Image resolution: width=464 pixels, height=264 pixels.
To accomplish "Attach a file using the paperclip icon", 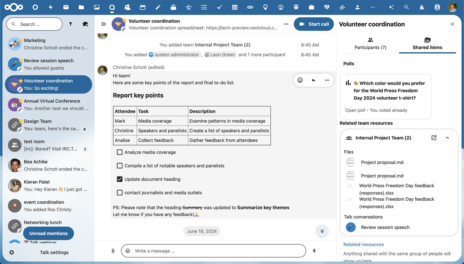I will [113, 251].
